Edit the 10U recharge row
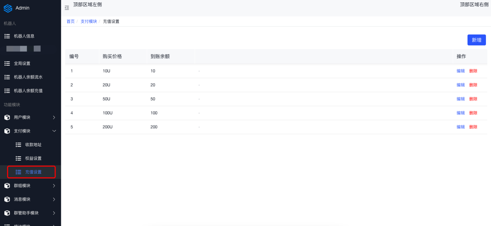The width and height of the screenshot is (491, 226). (461, 71)
